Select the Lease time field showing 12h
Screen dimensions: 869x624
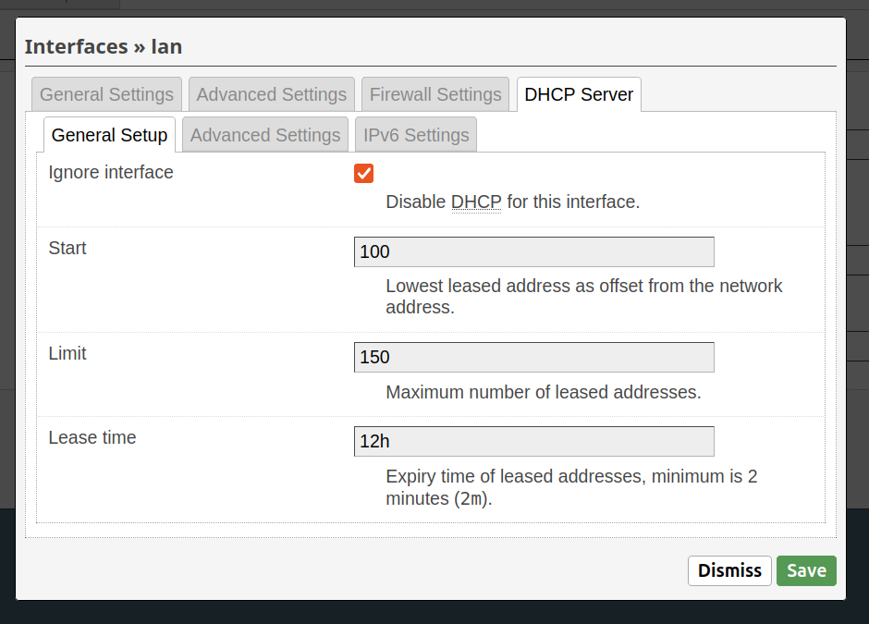533,441
